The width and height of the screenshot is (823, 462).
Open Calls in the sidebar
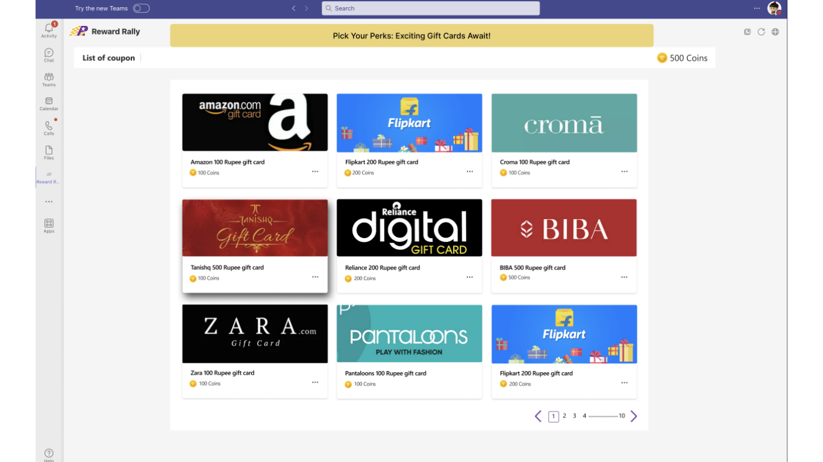point(49,128)
